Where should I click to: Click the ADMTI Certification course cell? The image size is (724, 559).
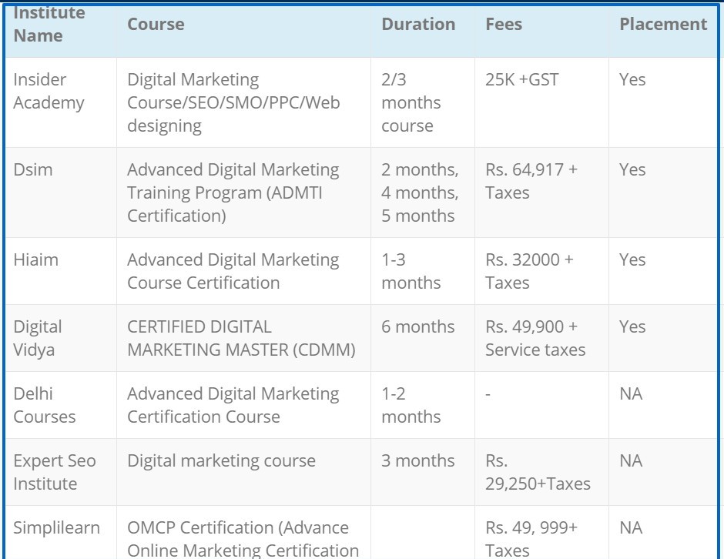[x=244, y=192]
